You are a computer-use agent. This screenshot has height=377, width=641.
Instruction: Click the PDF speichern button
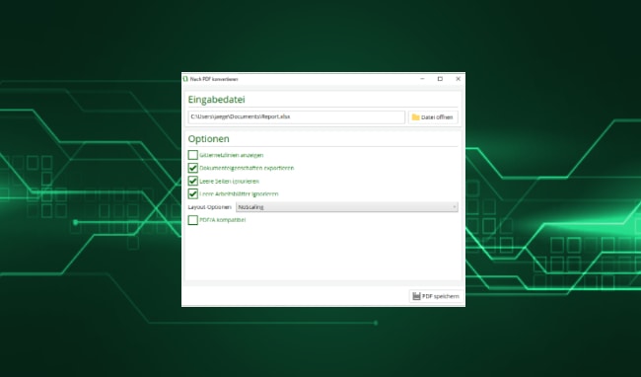click(436, 296)
